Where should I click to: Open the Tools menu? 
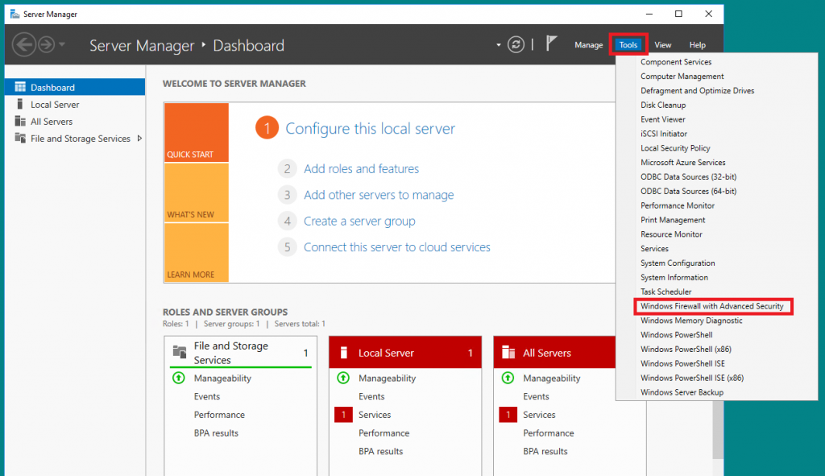pos(628,45)
